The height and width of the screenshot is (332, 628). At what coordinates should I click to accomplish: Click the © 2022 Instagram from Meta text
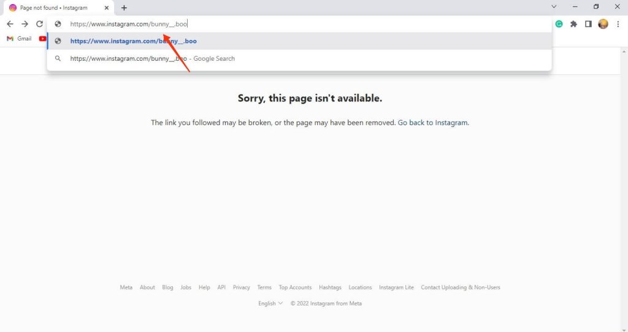(326, 304)
